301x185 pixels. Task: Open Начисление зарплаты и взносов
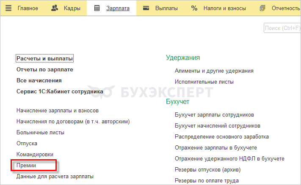(x=58, y=111)
